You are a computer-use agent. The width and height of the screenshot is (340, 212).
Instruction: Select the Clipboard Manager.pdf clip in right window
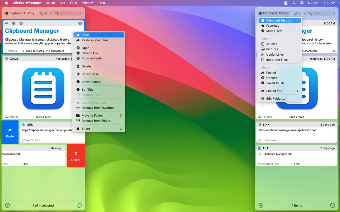pyautogui.click(x=297, y=156)
